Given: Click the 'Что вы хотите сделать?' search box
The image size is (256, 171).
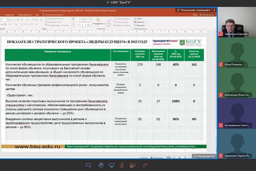Looking at the screenshot, I should (x=53, y=15).
